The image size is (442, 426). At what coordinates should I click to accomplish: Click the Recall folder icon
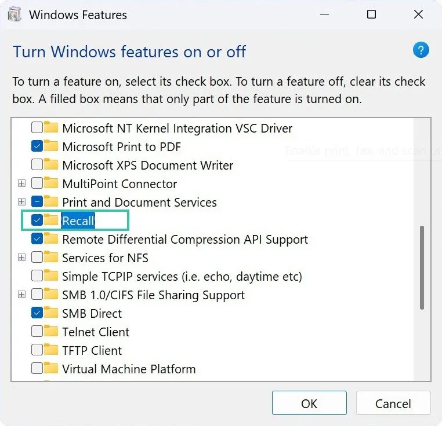tap(52, 221)
